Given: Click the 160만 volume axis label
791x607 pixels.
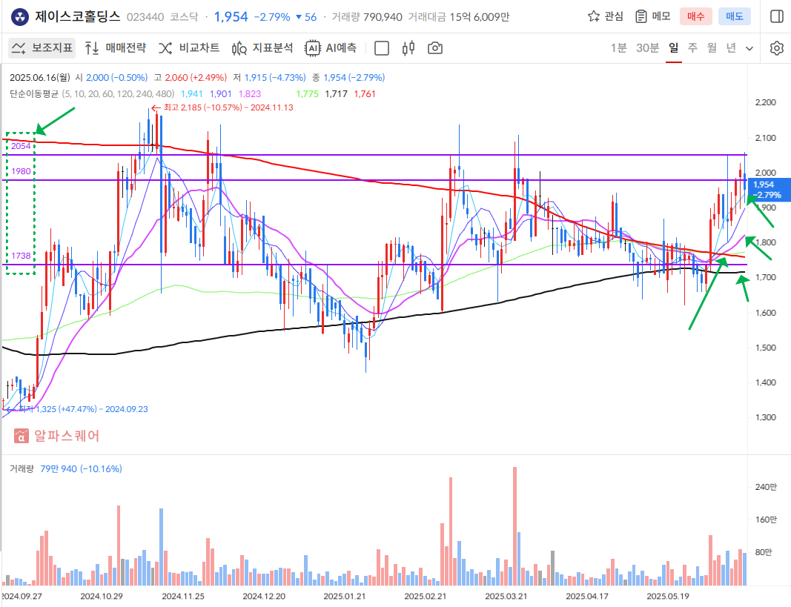Looking at the screenshot, I should (x=766, y=520).
